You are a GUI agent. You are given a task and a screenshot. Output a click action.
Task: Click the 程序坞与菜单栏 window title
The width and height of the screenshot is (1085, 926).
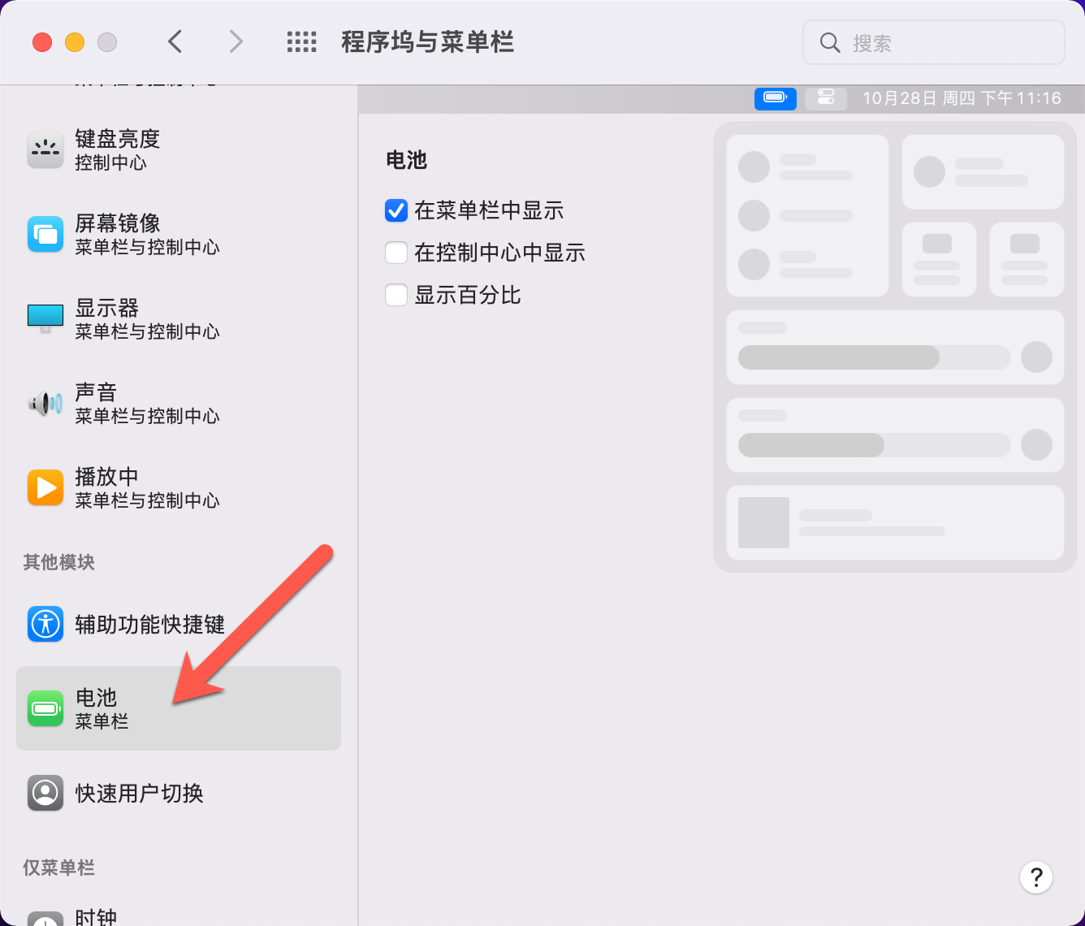pos(427,42)
